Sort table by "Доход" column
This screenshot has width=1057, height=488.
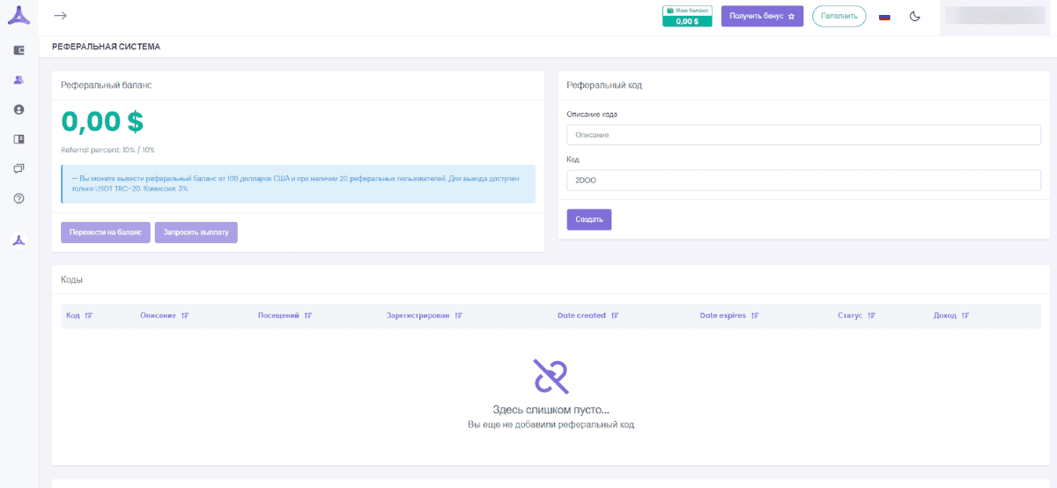tap(951, 315)
